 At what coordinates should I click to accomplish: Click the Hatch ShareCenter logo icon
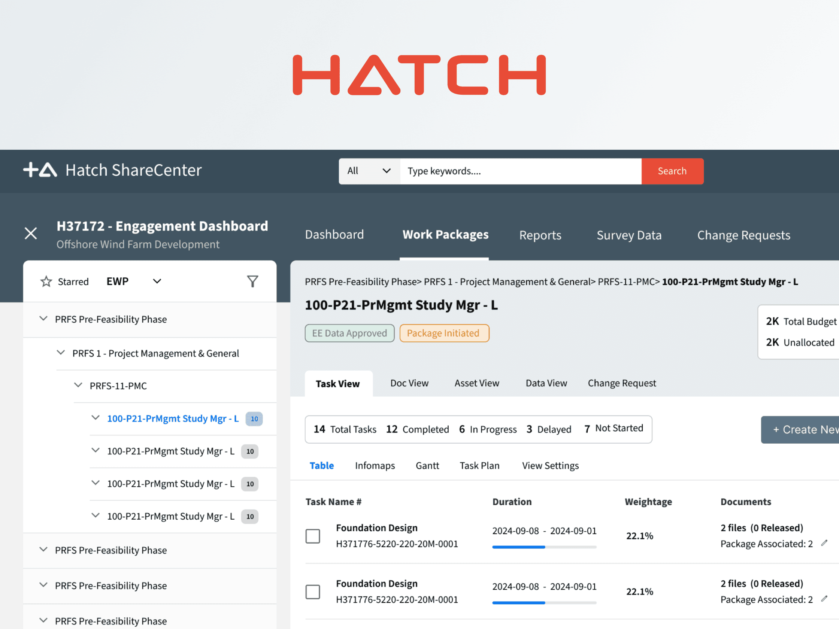(x=40, y=170)
